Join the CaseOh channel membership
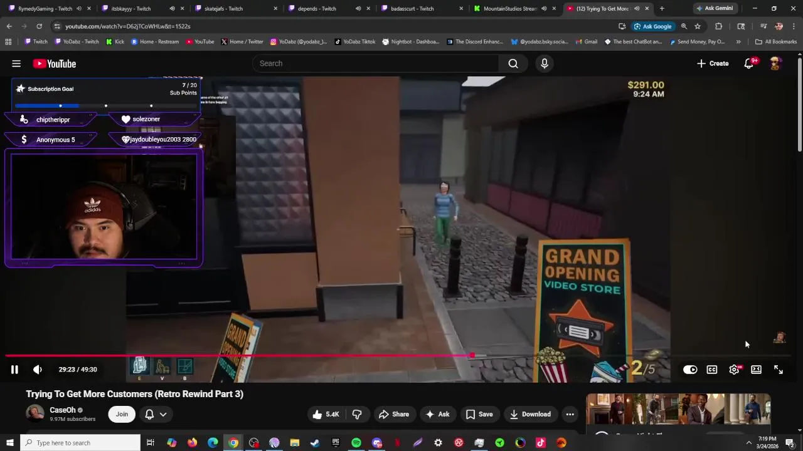Image resolution: width=803 pixels, height=451 pixels. (122, 414)
